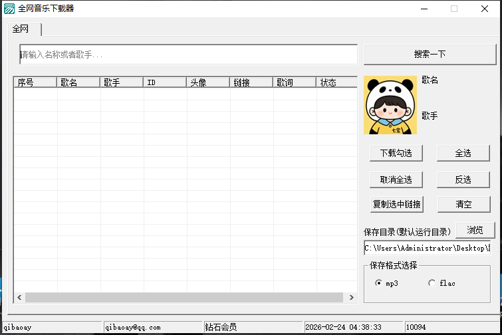Click the save directory path field
This screenshot has height=335, width=502.
point(427,248)
